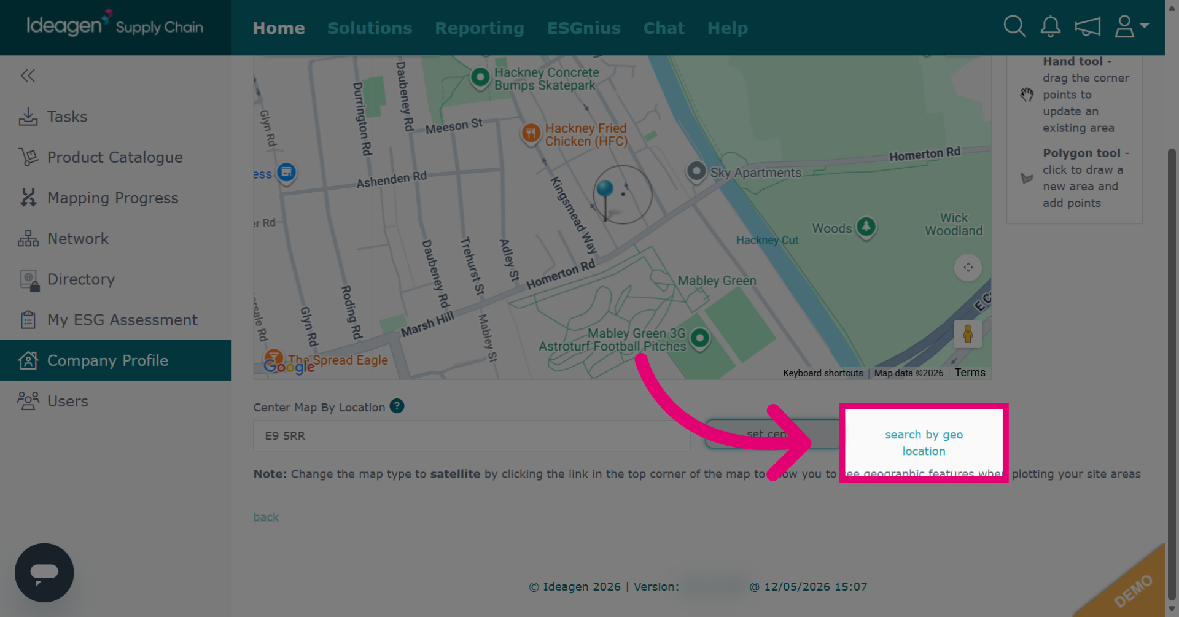Click the map recenter location button

(x=968, y=268)
